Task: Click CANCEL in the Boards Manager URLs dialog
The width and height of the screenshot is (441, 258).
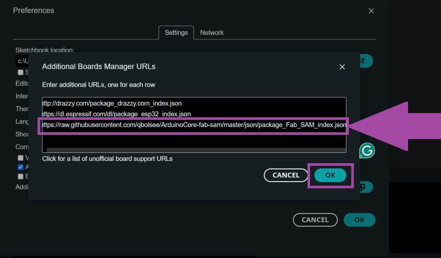Action: click(x=286, y=175)
